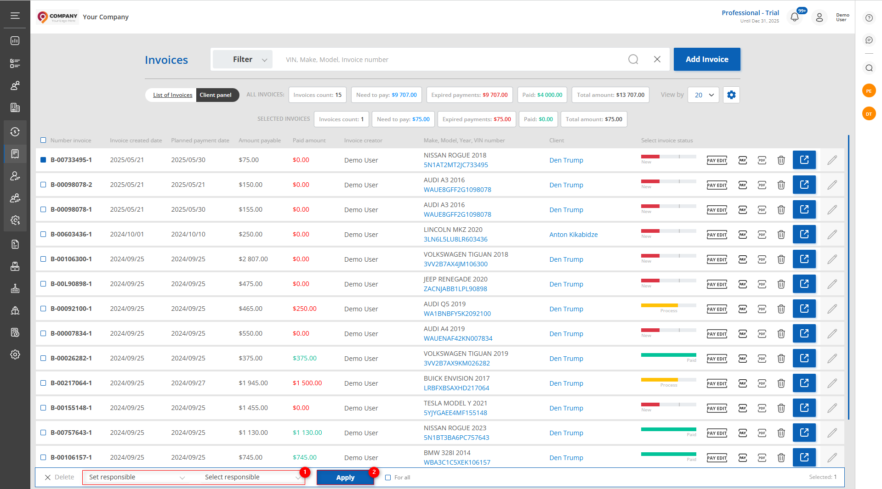Open the search icon on right rail
882x489 pixels.
[869, 68]
